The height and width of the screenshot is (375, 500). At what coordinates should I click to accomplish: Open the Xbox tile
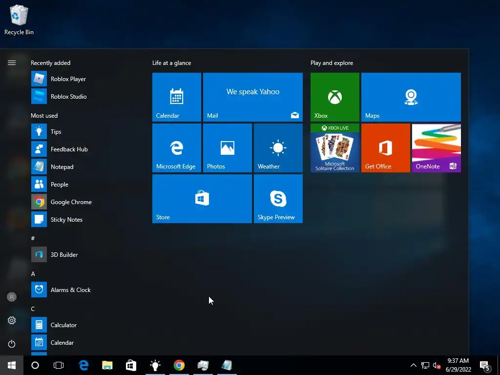pyautogui.click(x=335, y=97)
